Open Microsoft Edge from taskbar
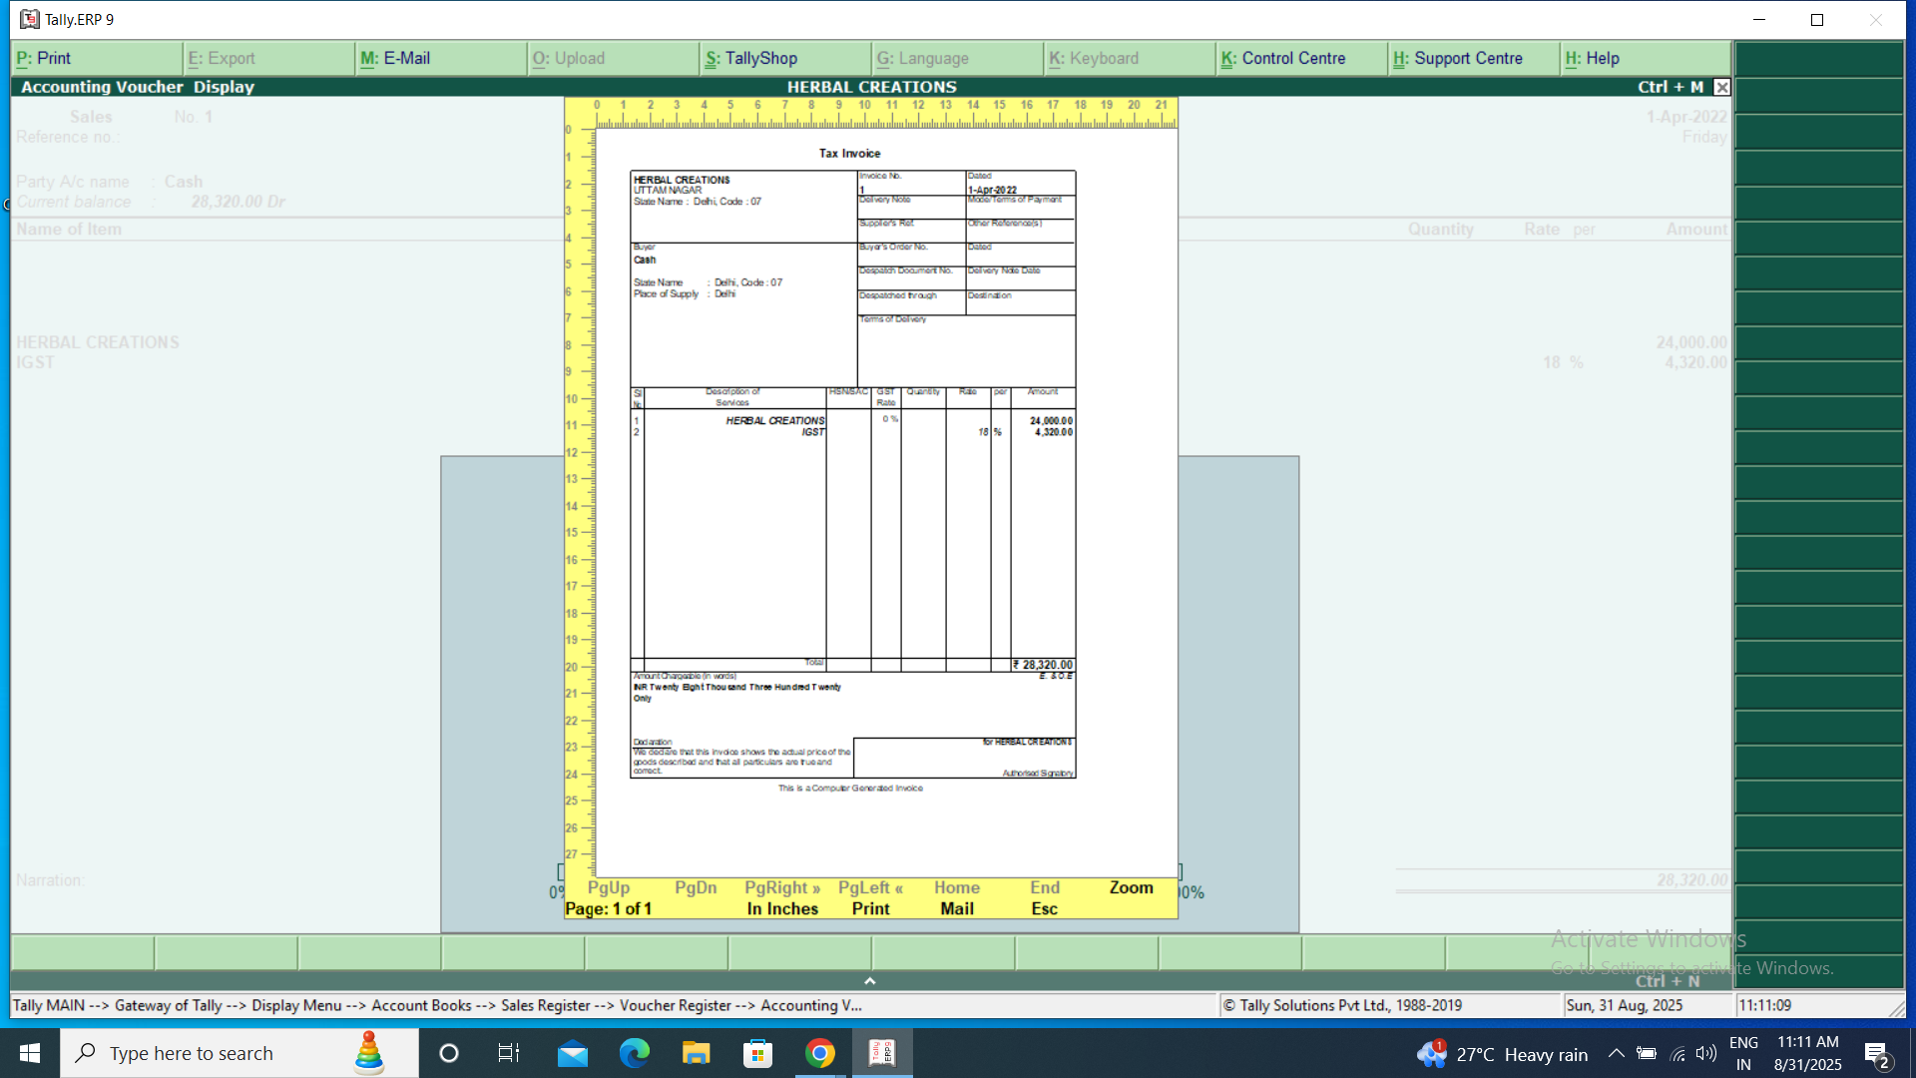Image resolution: width=1916 pixels, height=1078 pixels. [x=634, y=1053]
